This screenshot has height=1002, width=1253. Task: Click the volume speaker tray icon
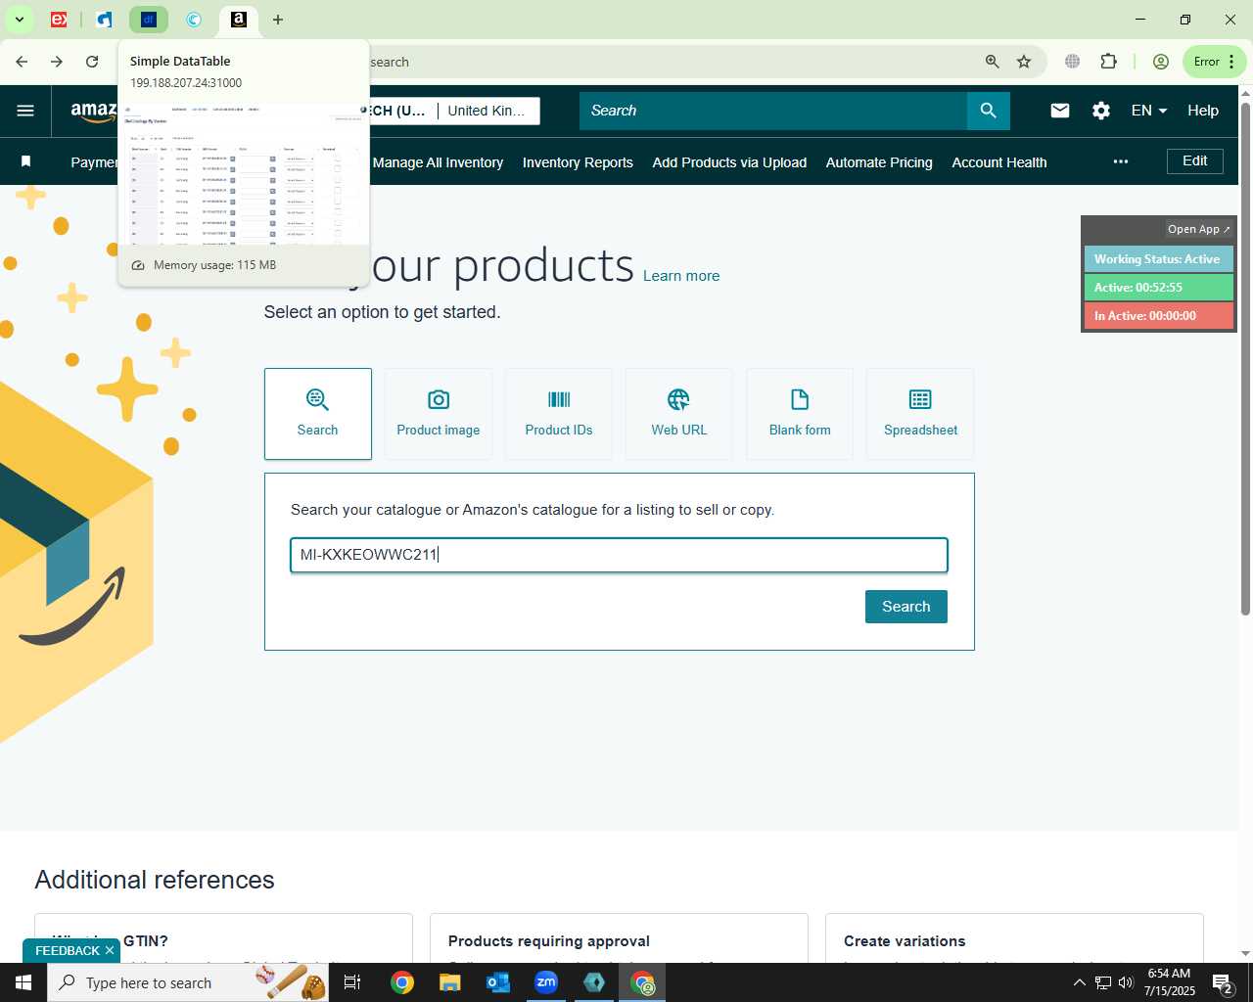[x=1126, y=982]
